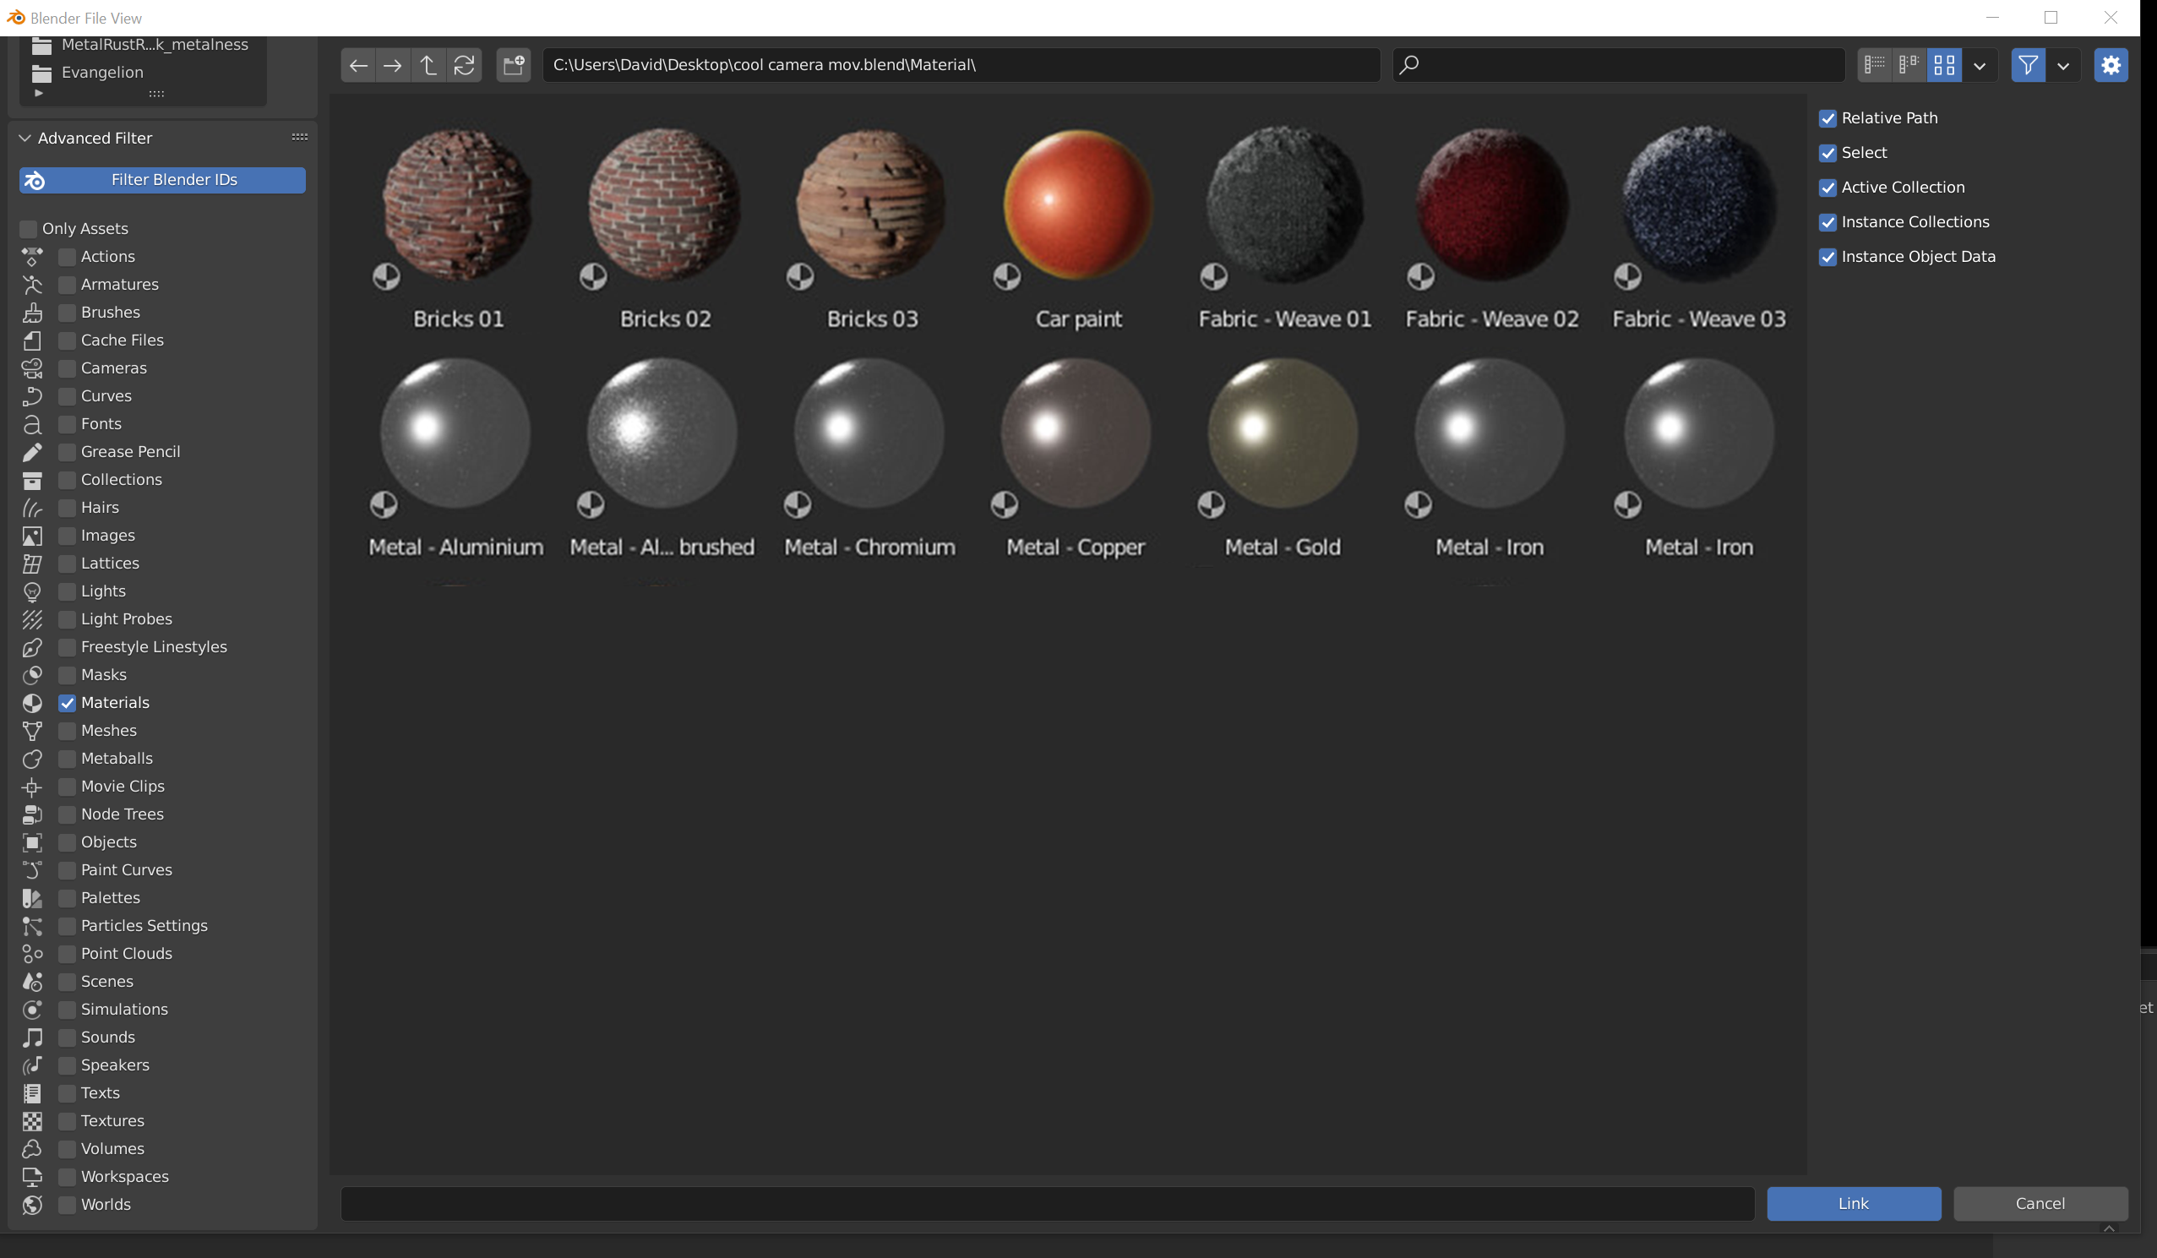Click the Cancel button

[2040, 1203]
